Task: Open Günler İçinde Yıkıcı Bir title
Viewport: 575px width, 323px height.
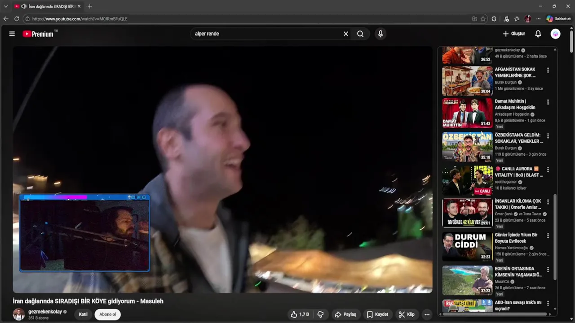Action: coord(516,238)
